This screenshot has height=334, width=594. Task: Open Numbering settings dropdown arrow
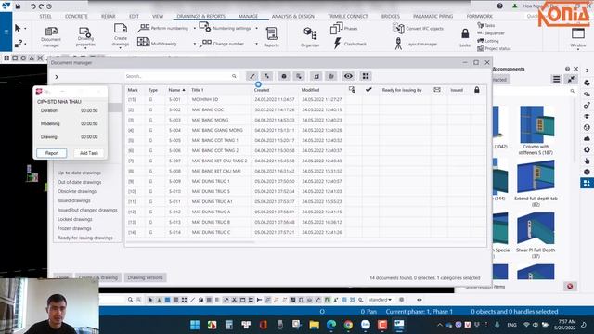click(256, 28)
